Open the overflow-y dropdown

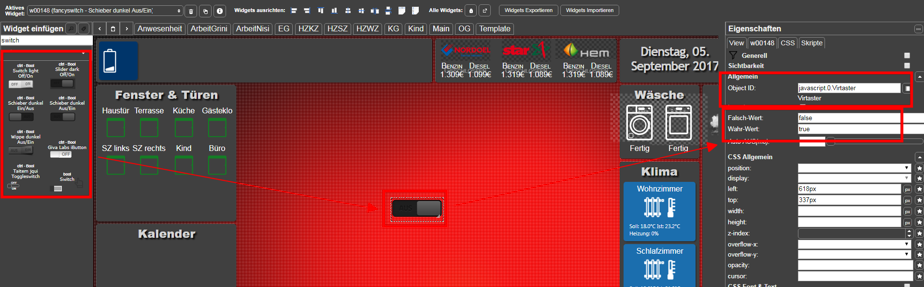(x=854, y=254)
